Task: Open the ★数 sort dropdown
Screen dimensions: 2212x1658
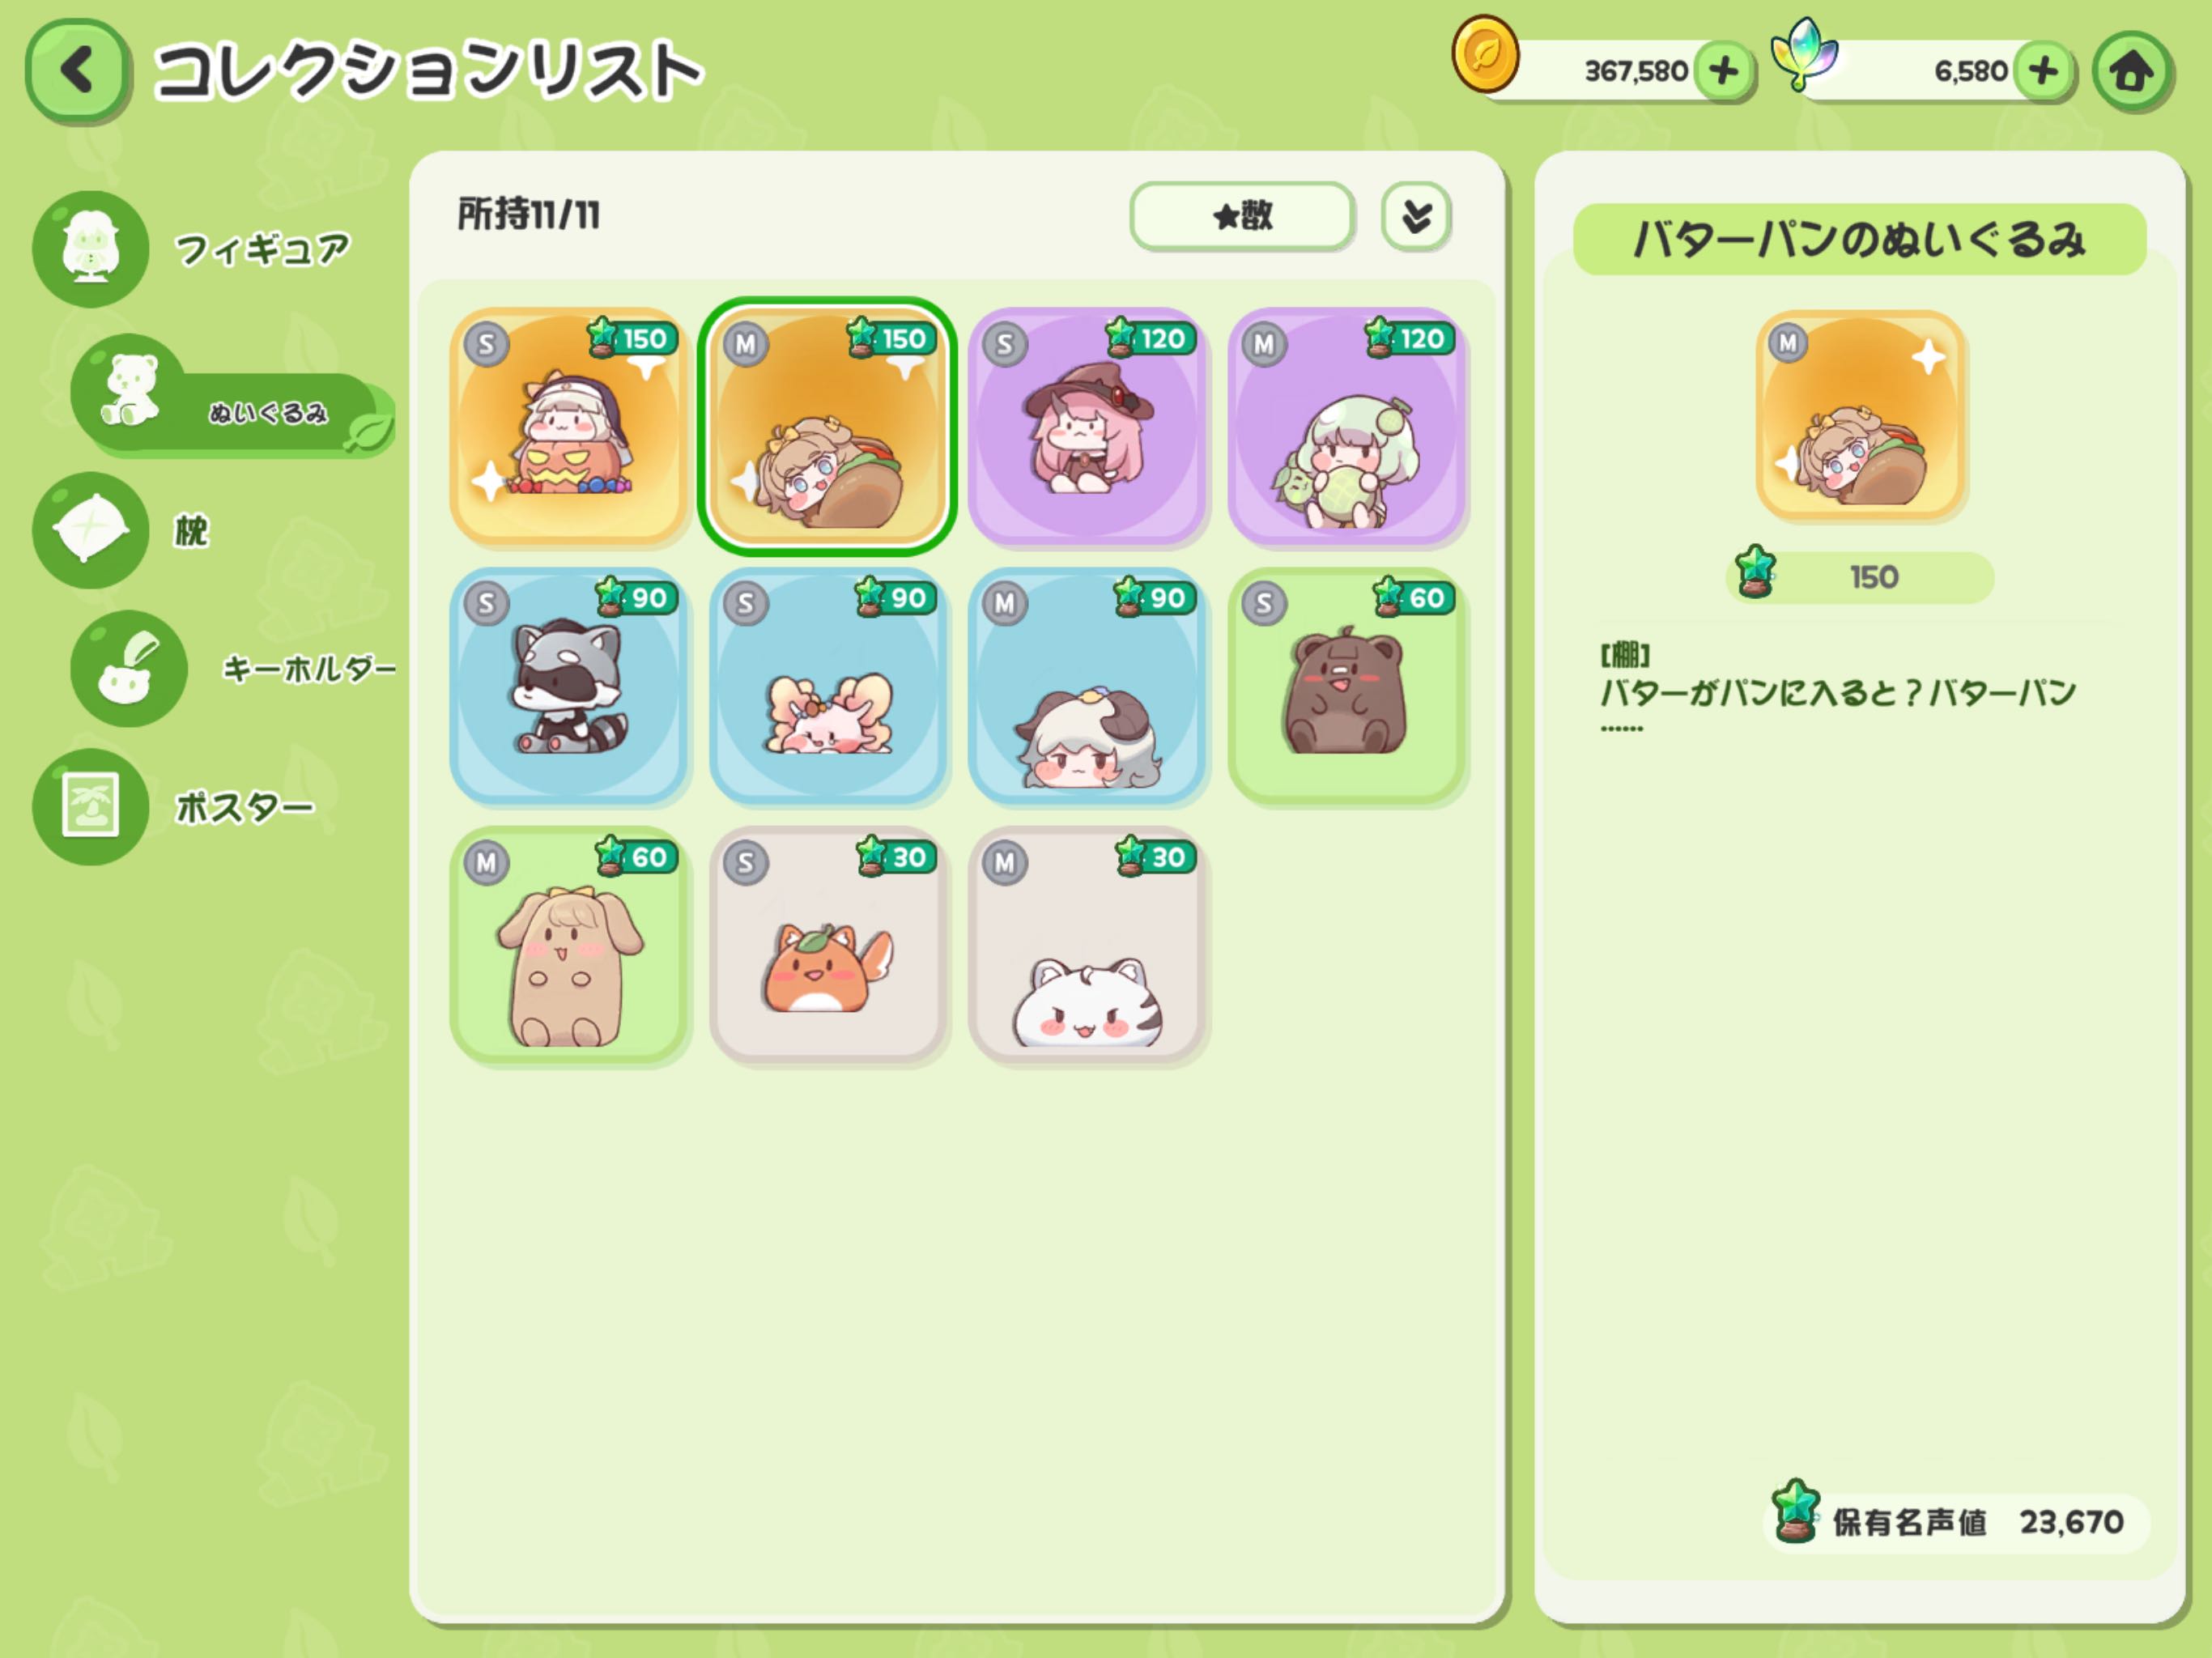Action: tap(1242, 215)
